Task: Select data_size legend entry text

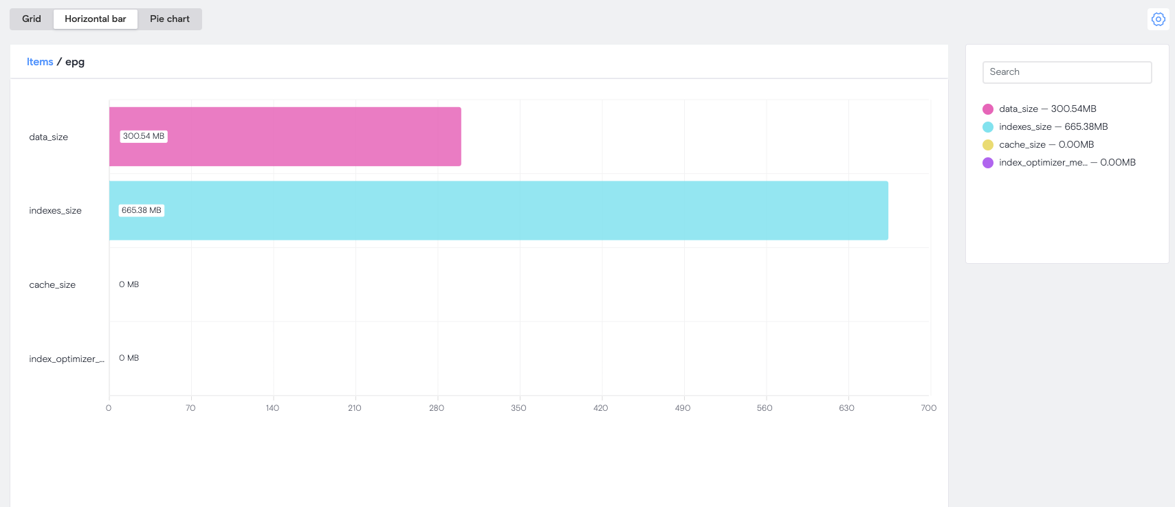Action: tap(1047, 109)
